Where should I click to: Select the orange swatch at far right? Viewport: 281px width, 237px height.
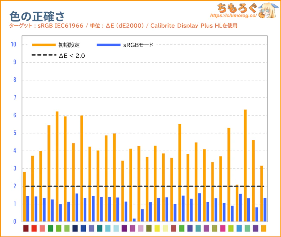263,228
